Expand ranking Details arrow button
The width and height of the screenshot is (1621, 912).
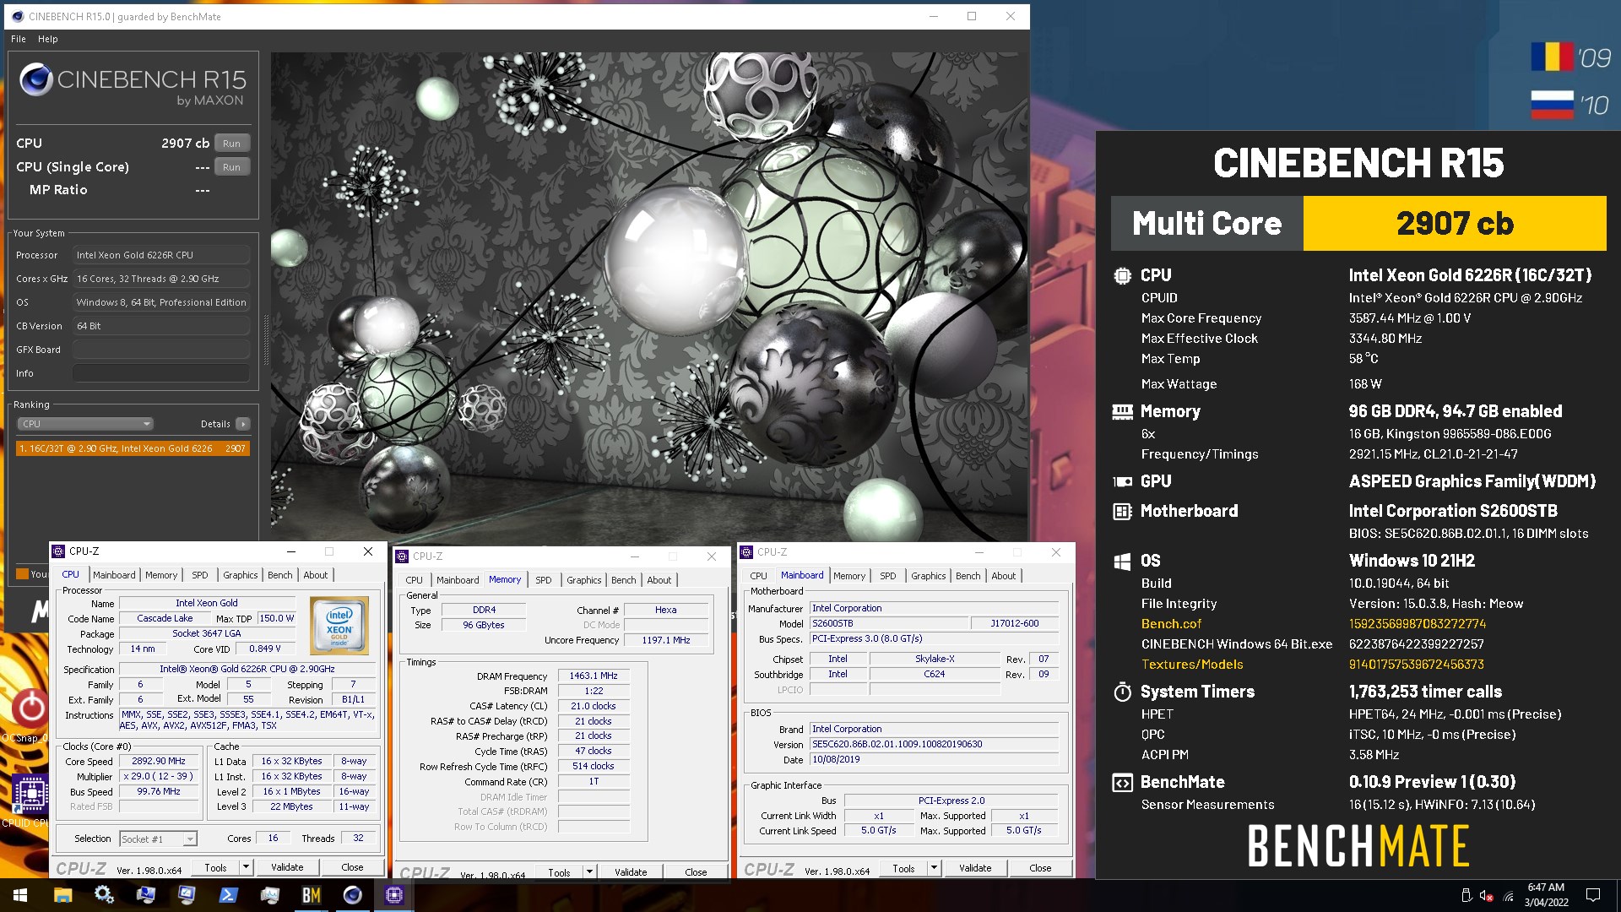[x=243, y=424]
